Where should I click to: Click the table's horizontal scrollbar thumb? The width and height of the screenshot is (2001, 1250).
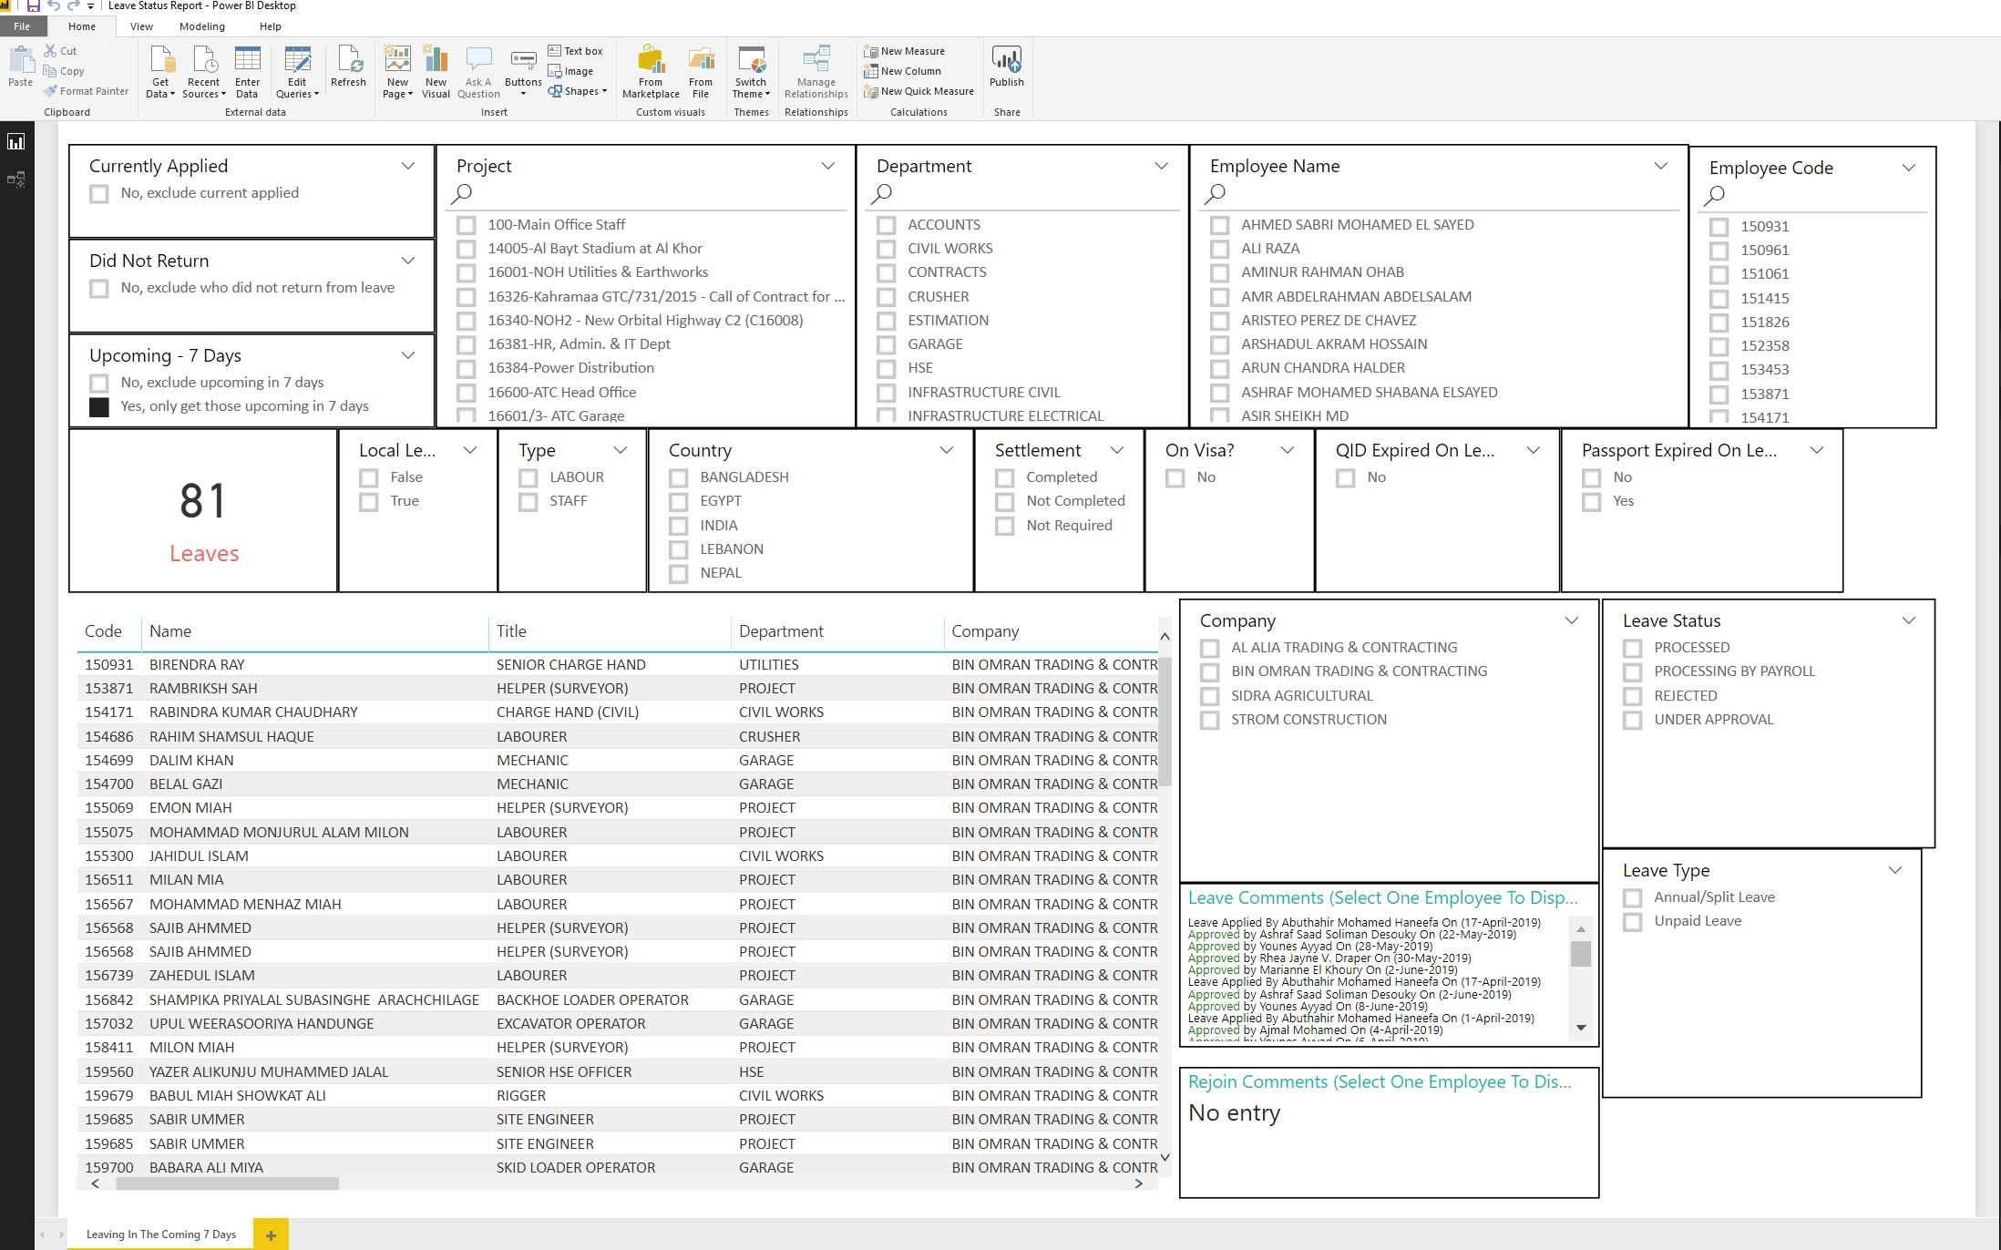[227, 1183]
